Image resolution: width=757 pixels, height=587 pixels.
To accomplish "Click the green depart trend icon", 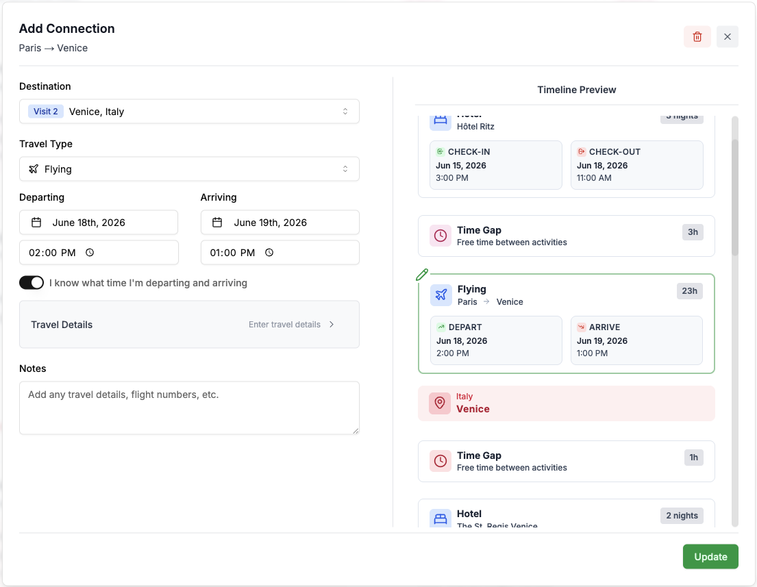I will pos(440,327).
